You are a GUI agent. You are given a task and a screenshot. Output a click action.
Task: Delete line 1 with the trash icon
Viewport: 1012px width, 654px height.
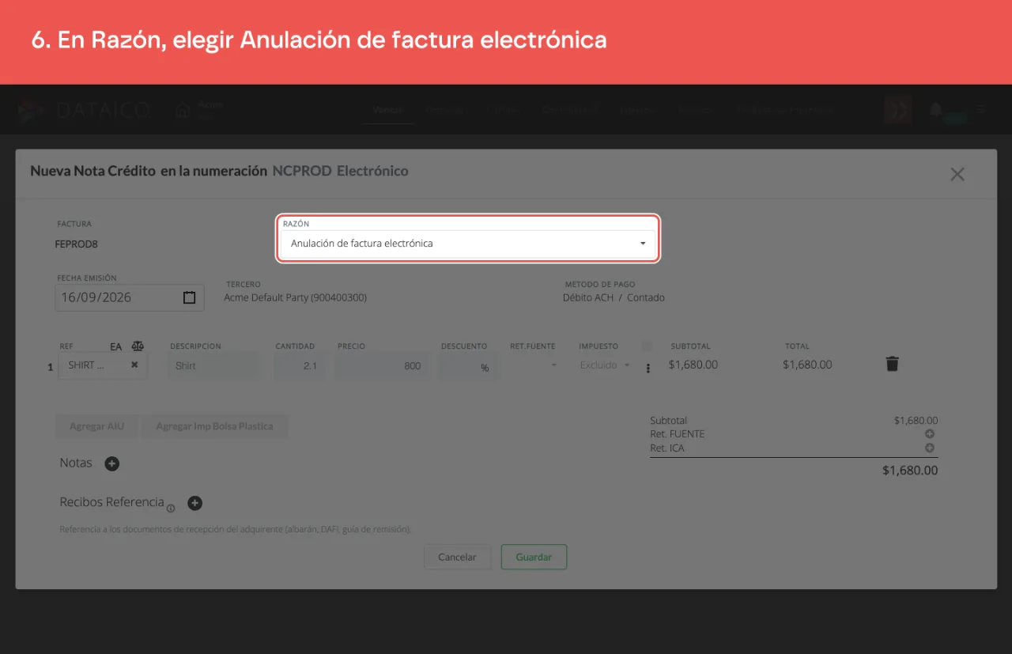click(893, 365)
